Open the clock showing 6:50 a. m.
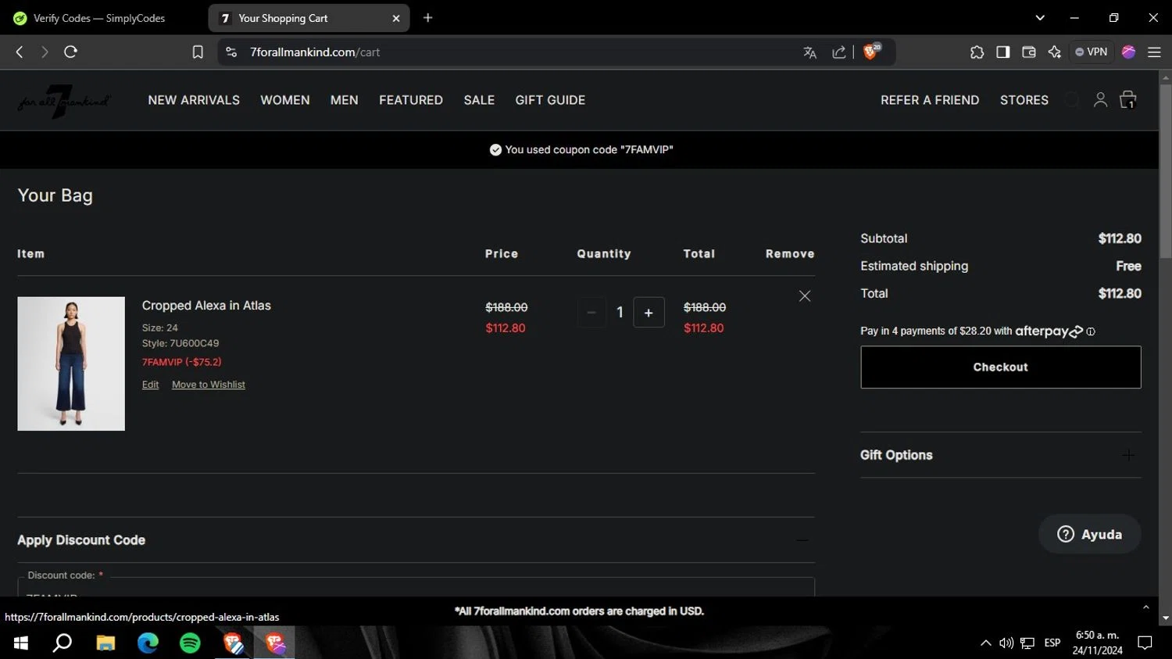 pos(1098,643)
